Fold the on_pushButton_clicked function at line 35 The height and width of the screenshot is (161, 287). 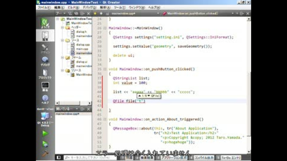click(x=105, y=69)
